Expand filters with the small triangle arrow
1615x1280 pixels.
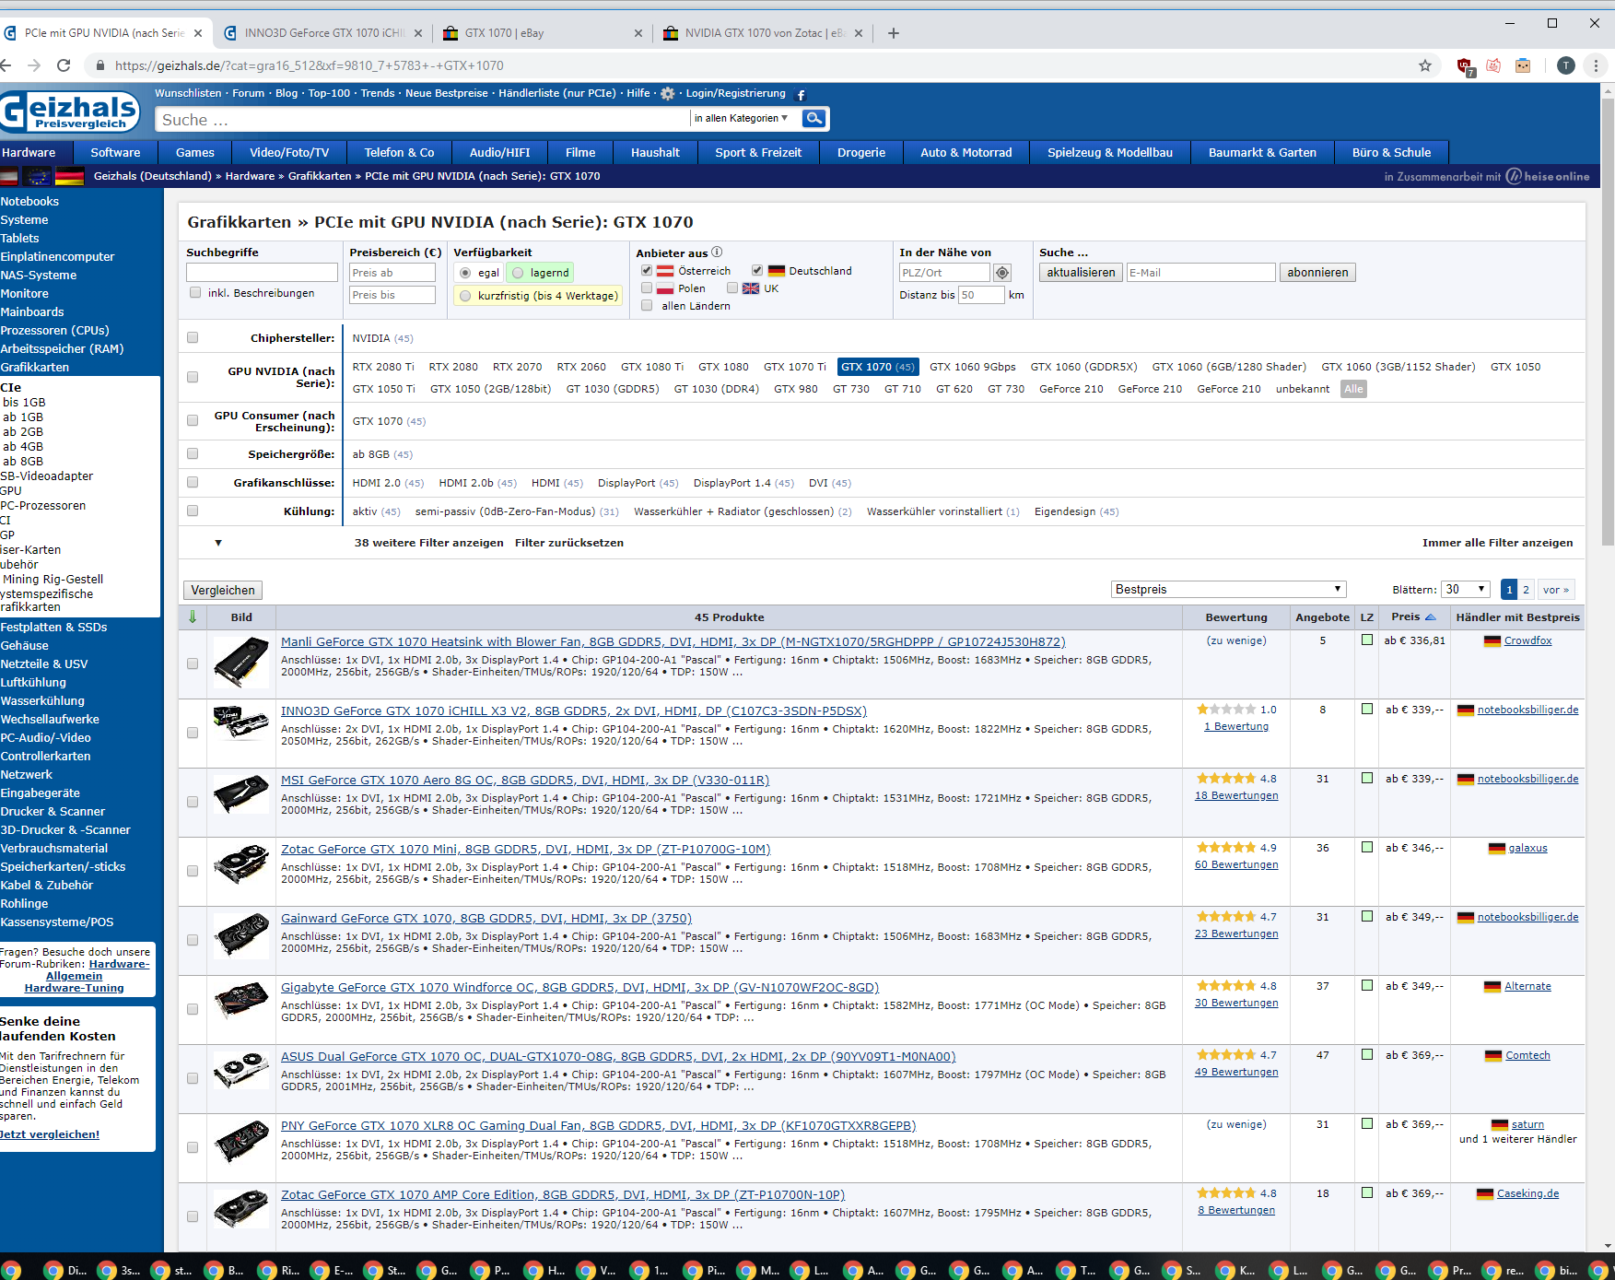pos(218,543)
